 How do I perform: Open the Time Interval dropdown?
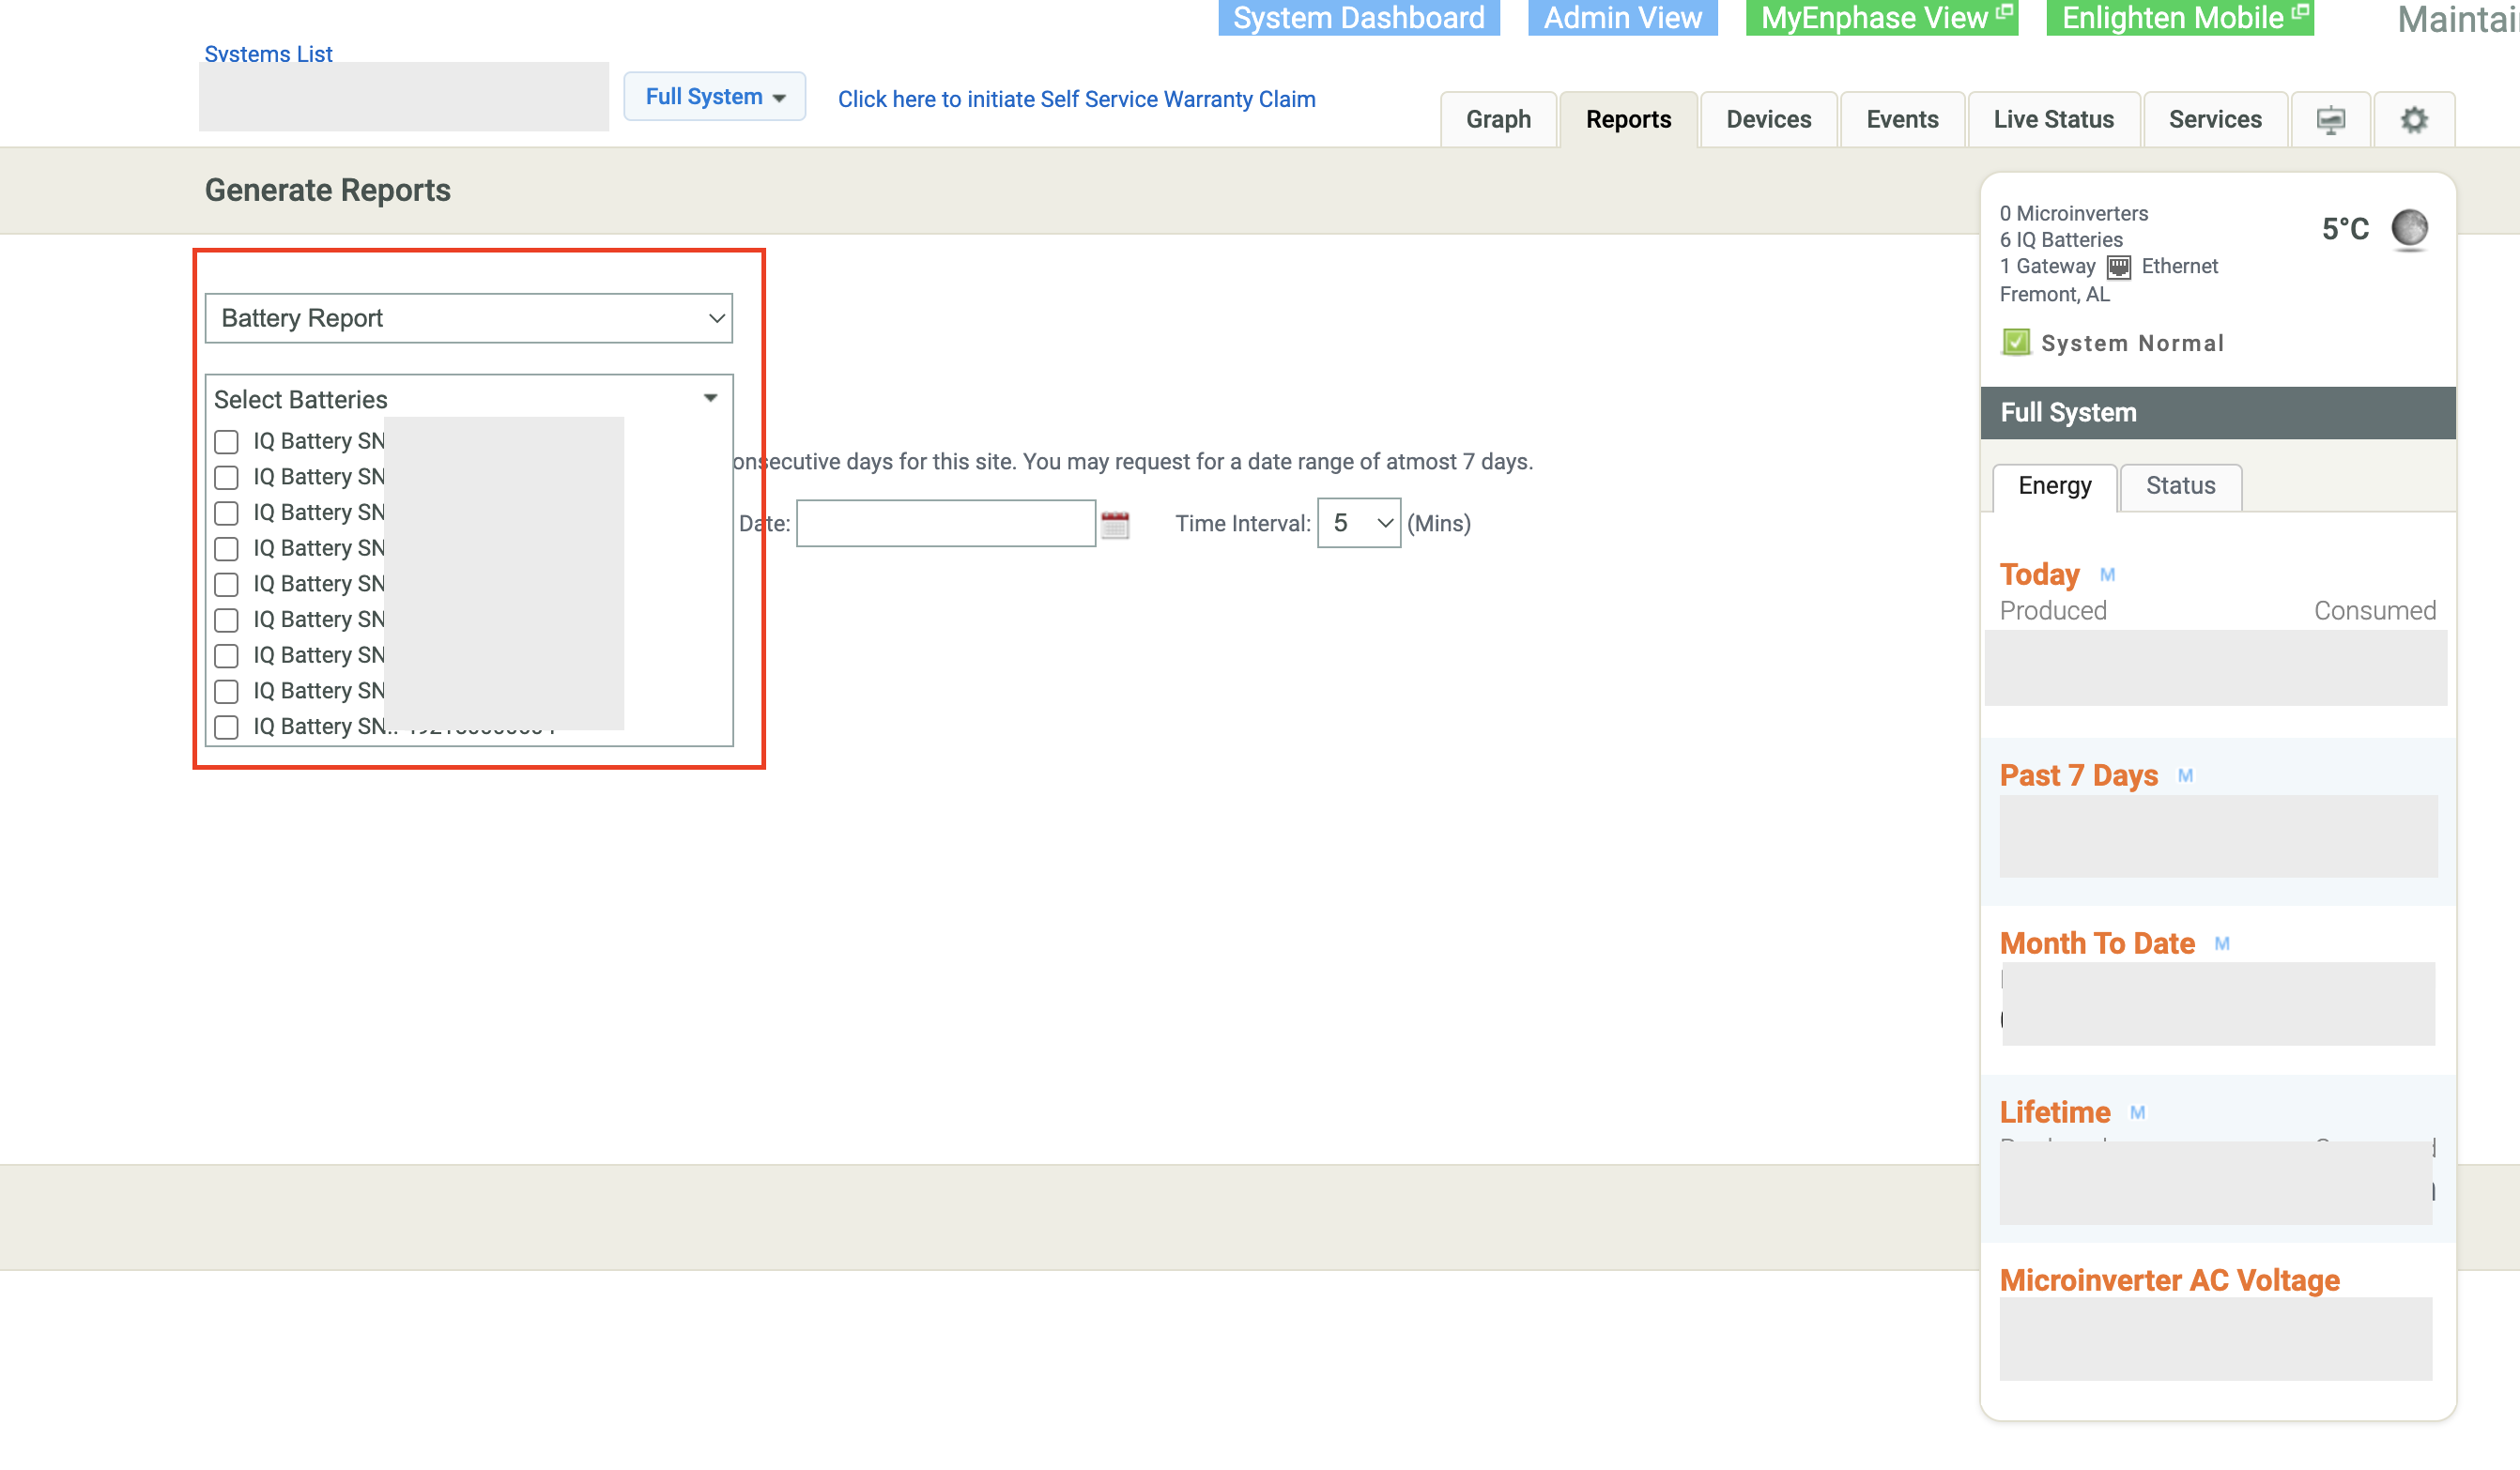pos(1358,524)
